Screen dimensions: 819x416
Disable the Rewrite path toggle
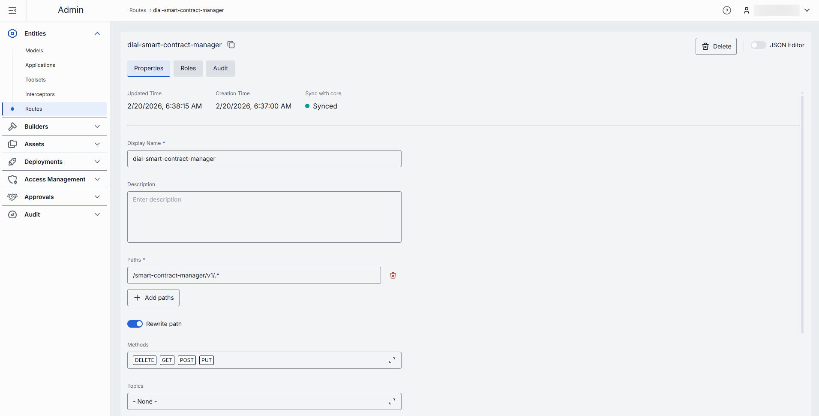tap(135, 324)
